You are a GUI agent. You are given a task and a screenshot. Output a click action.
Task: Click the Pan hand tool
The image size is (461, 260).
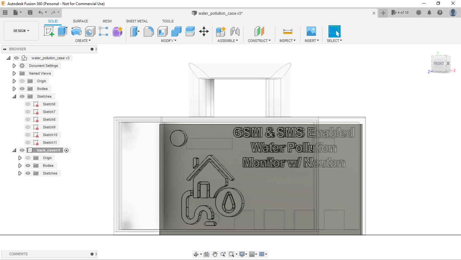215,254
